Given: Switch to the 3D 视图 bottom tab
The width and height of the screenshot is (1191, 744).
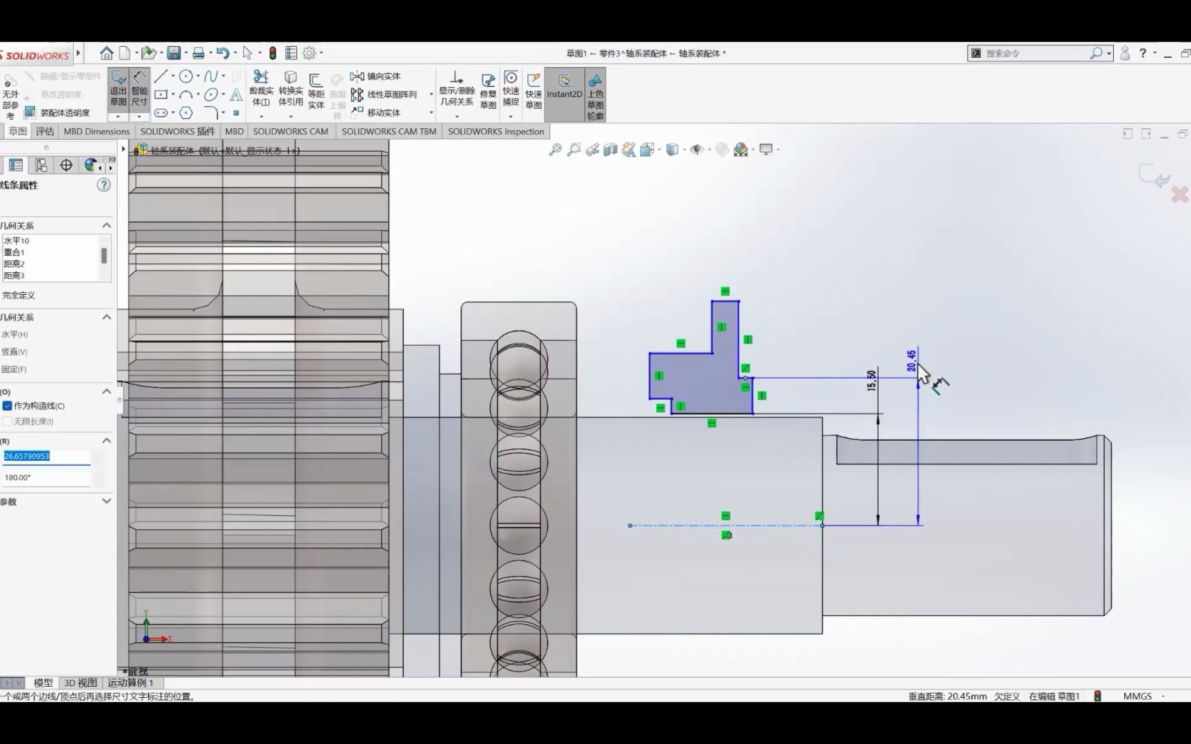Looking at the screenshot, I should (x=81, y=683).
